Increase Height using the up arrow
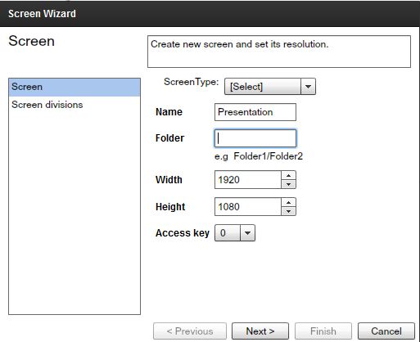This screenshot has width=420, height=342. [288, 202]
